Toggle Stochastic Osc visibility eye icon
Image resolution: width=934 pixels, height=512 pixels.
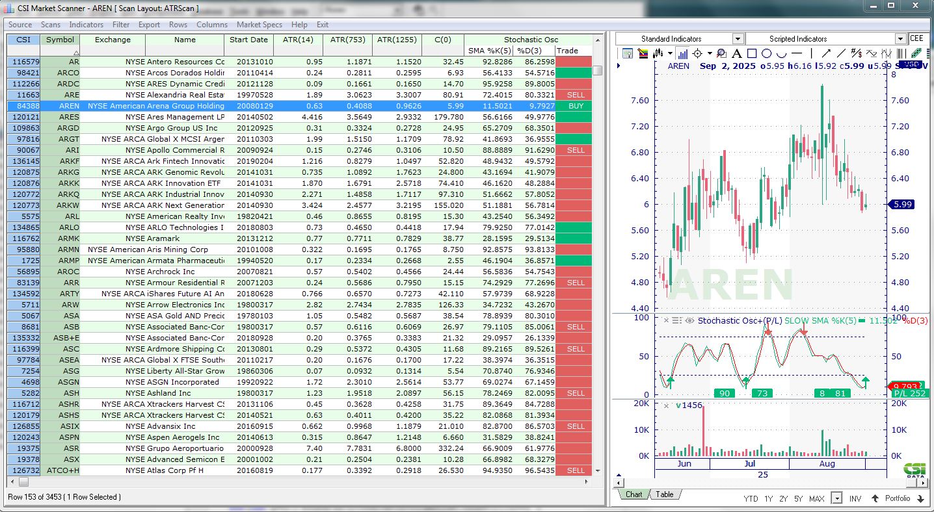[689, 320]
